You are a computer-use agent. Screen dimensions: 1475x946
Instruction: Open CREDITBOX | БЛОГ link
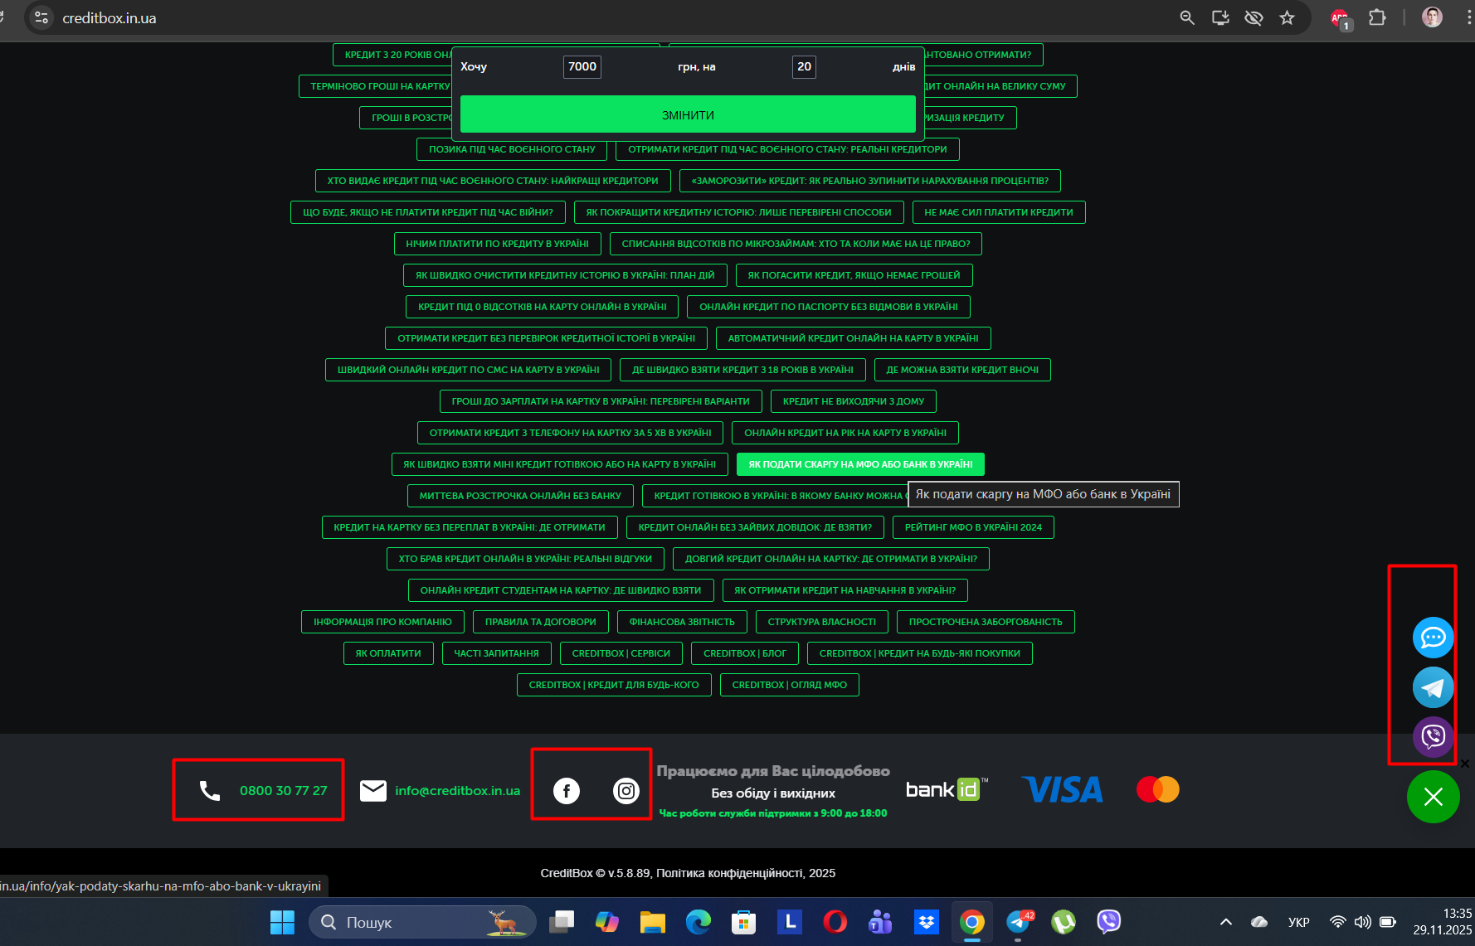[x=744, y=653]
